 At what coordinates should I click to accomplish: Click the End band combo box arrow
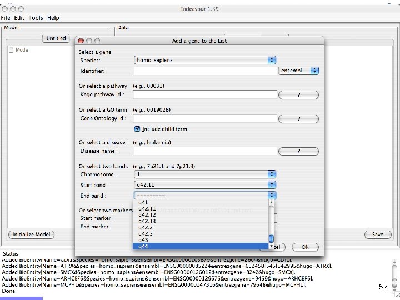[272, 196]
